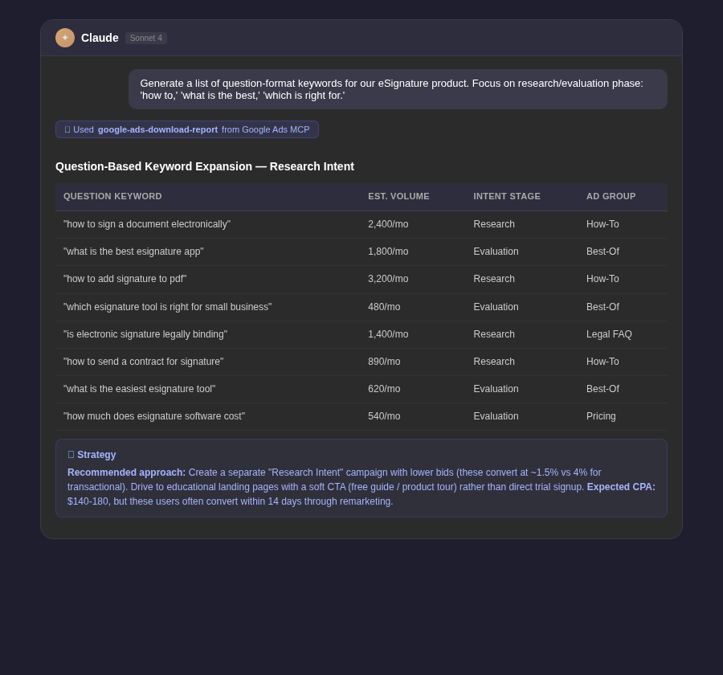Click the Ad Group column header

pos(611,196)
